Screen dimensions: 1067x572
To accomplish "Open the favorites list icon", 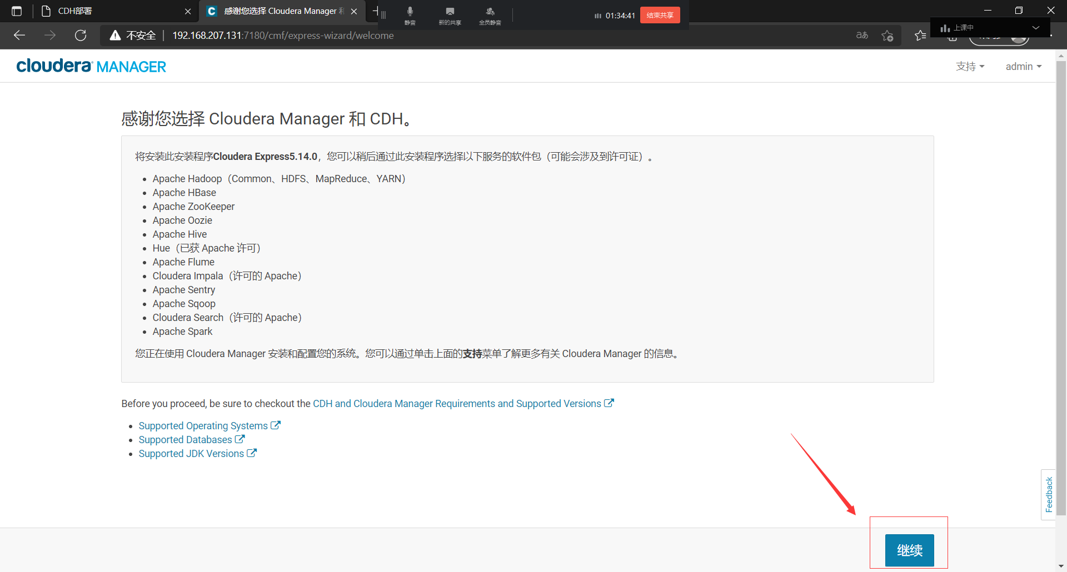I will pyautogui.click(x=920, y=36).
